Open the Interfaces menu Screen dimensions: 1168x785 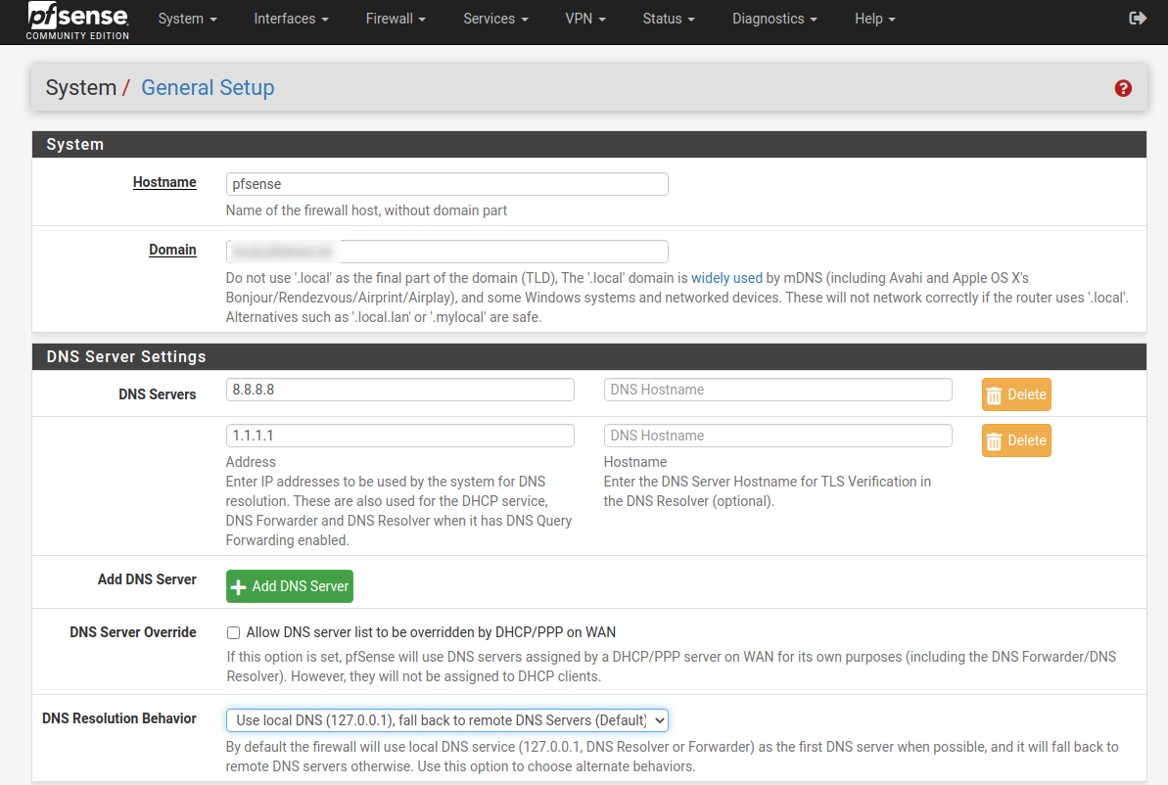tap(291, 19)
